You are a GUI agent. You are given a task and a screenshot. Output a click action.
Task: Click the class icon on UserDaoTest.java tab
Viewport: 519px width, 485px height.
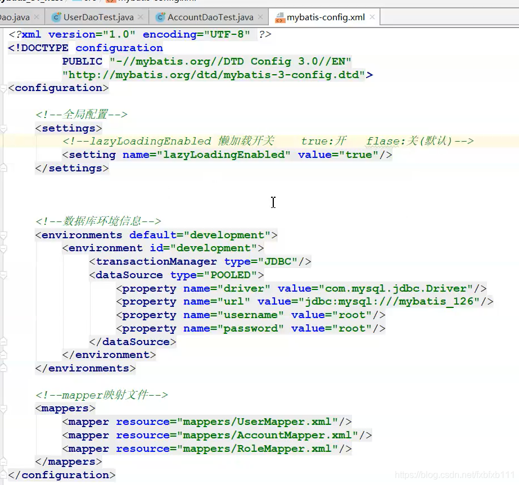click(56, 17)
